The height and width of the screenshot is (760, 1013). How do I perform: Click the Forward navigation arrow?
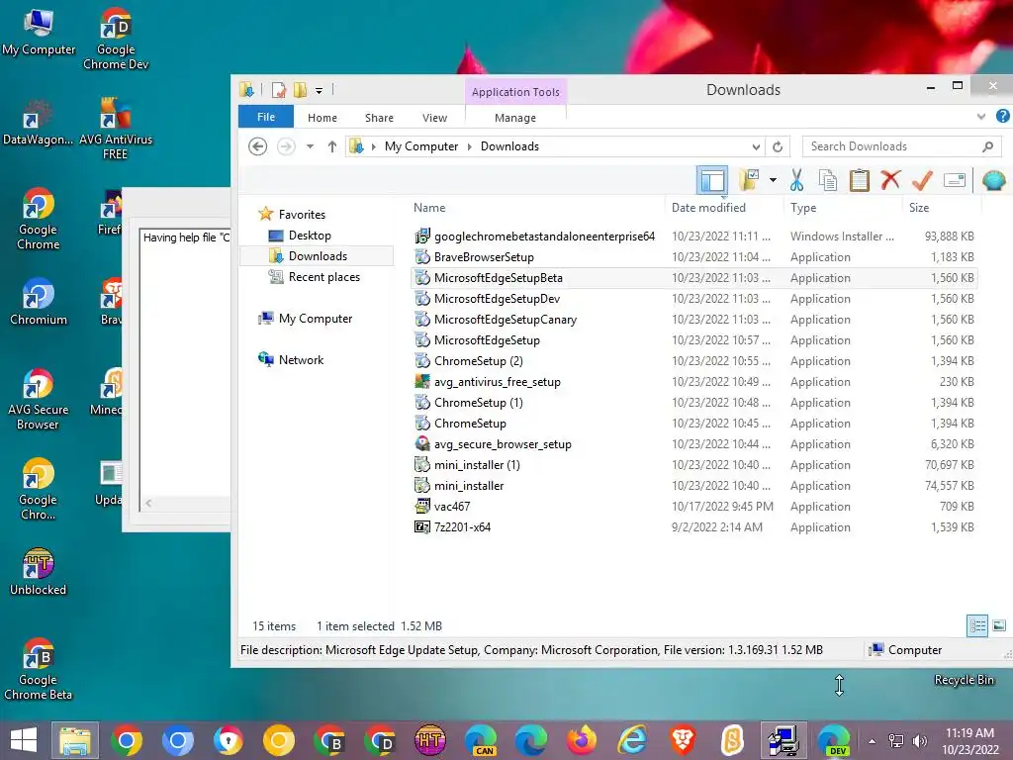coord(286,146)
